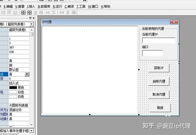Click the property list scrollbar thumb
Image resolution: width=196 pixels, height=135 pixels.
(31, 34)
